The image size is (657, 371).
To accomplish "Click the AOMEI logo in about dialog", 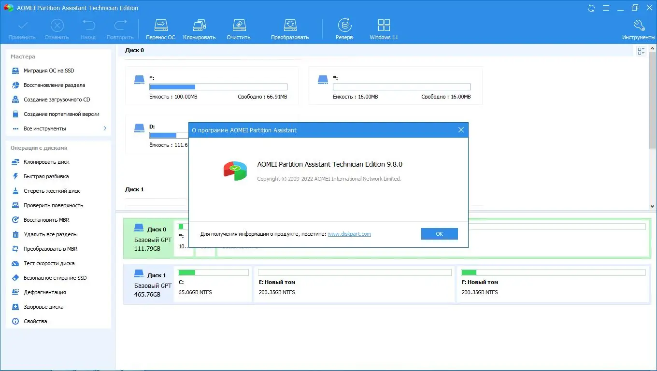I will (x=235, y=171).
